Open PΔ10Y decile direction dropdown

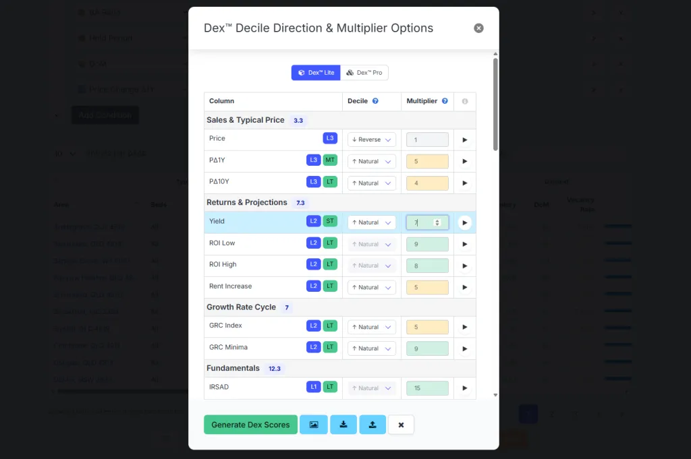click(x=372, y=183)
